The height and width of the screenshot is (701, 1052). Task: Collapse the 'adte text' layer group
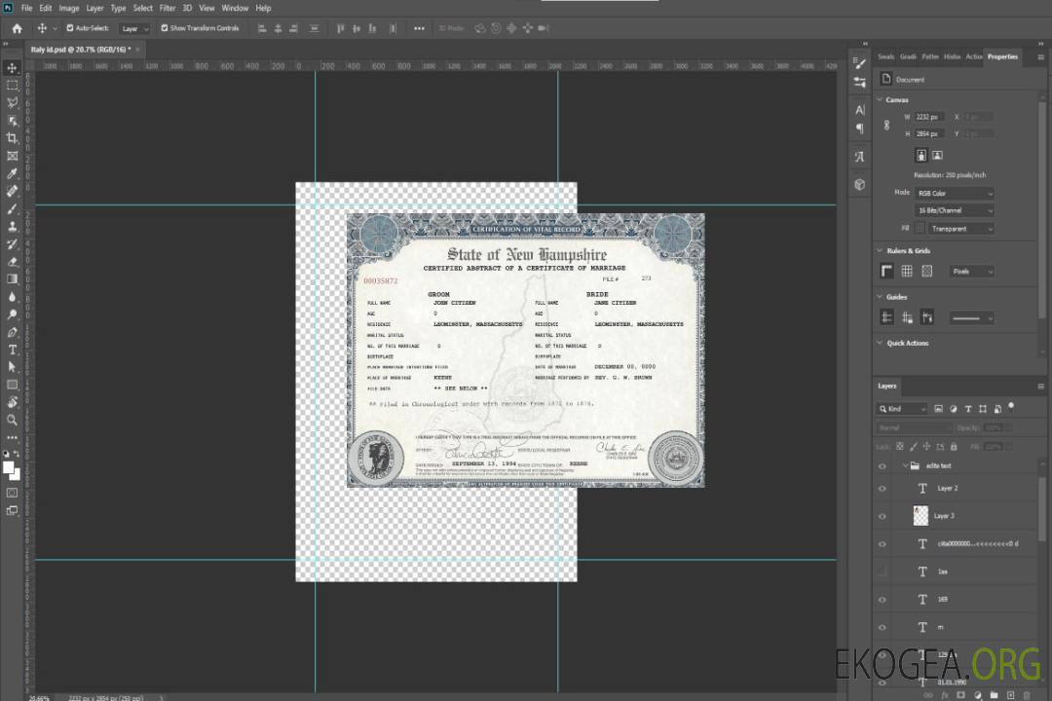coord(904,465)
